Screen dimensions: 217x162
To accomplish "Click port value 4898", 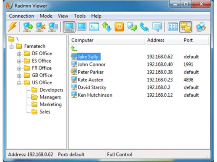I will click(x=188, y=79).
